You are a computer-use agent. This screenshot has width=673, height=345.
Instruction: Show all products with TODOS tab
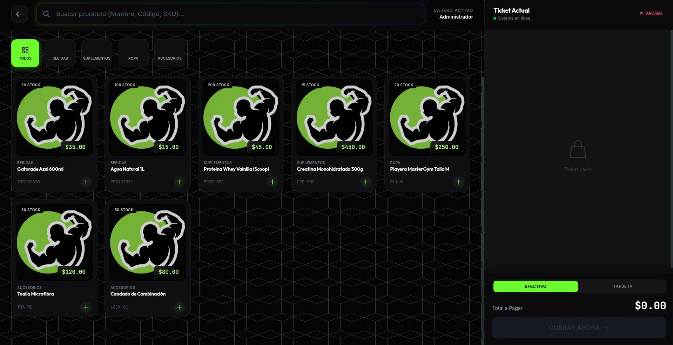(25, 53)
